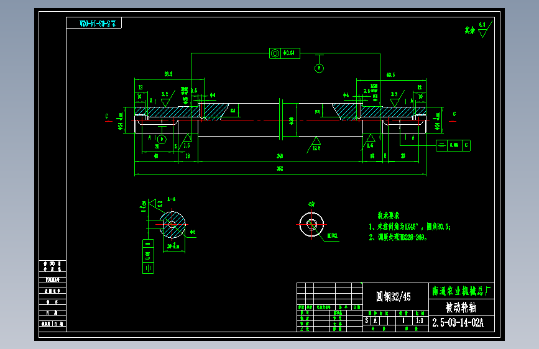Select the A-A section view label
This screenshot has width=539, height=349.
[x=171, y=199]
